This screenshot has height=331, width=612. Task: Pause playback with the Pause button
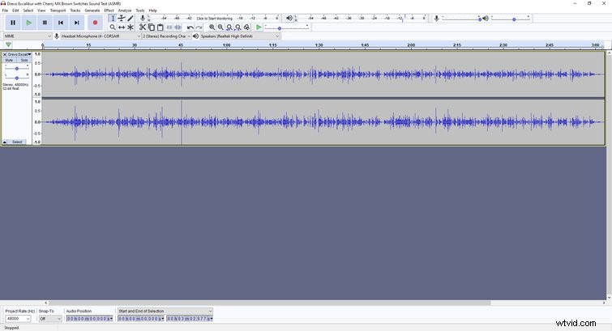tap(13, 23)
